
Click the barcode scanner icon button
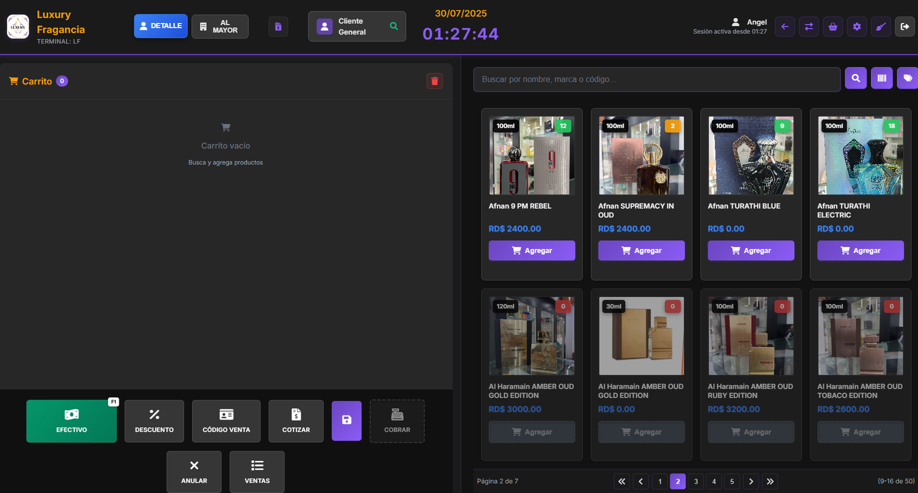pyautogui.click(x=882, y=79)
